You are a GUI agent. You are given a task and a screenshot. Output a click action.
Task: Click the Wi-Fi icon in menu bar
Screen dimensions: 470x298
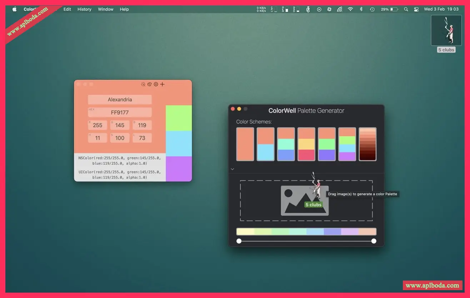350,9
